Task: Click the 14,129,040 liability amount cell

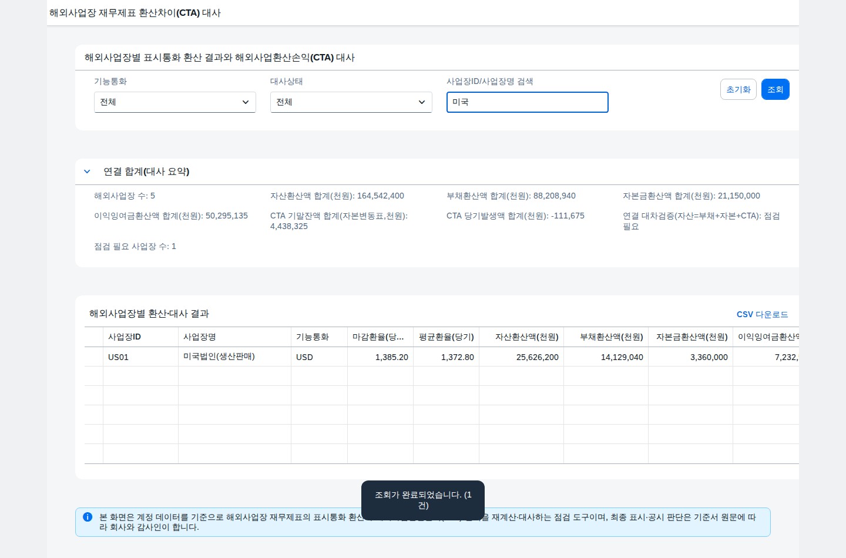Action: (x=606, y=357)
